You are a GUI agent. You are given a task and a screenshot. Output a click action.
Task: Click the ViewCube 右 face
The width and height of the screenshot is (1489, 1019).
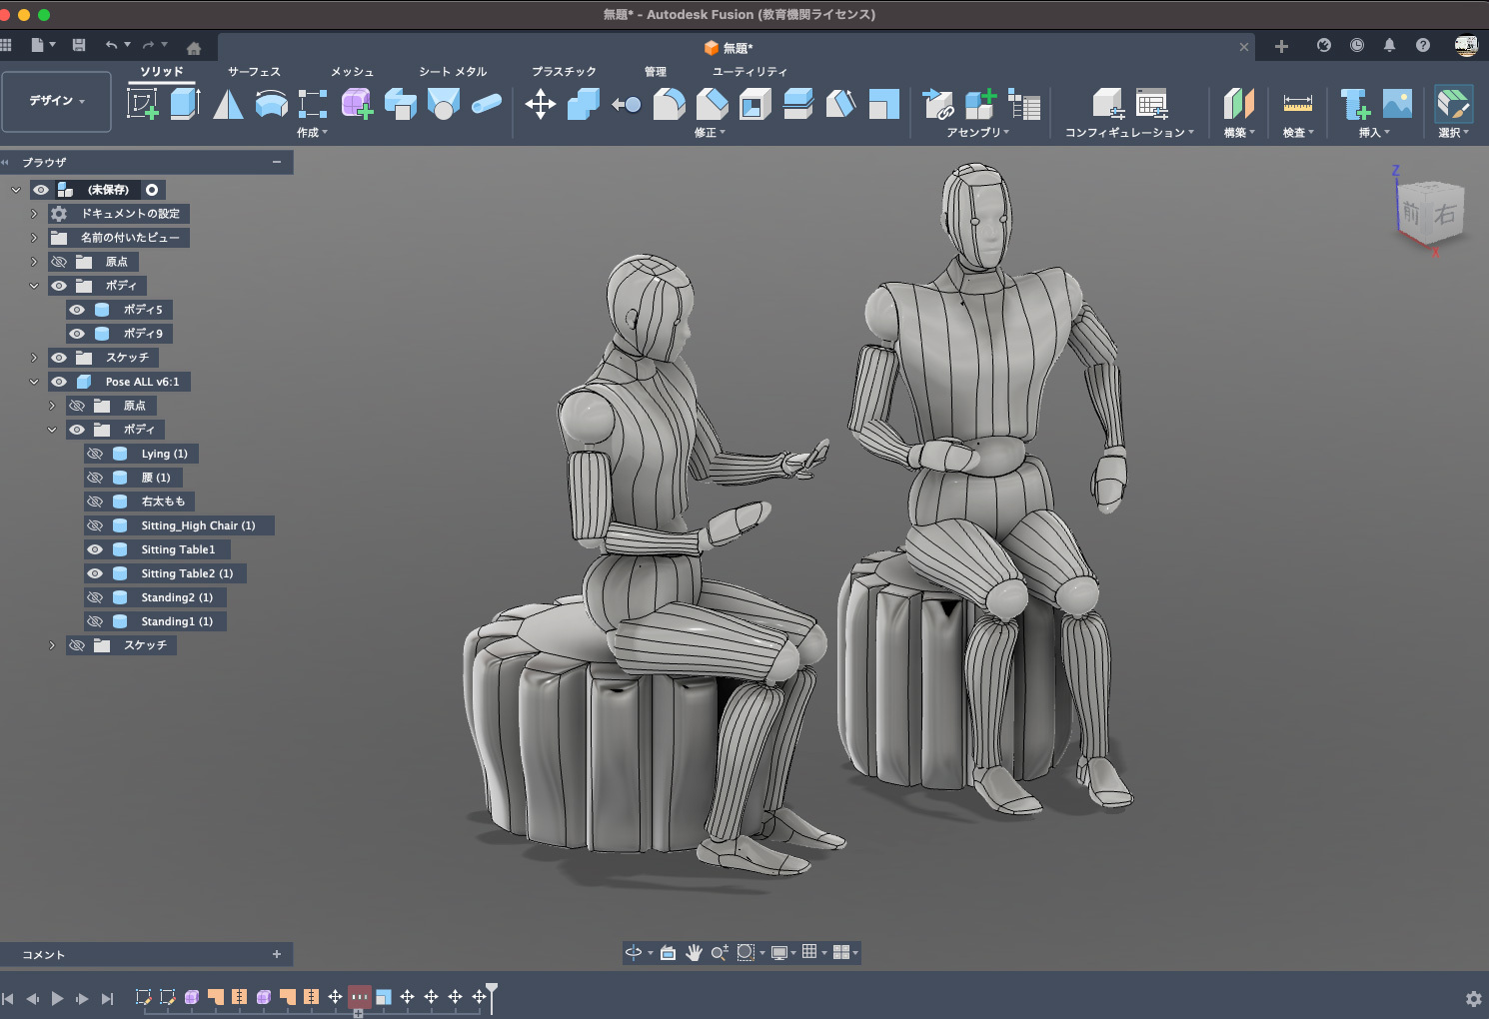1445,214
